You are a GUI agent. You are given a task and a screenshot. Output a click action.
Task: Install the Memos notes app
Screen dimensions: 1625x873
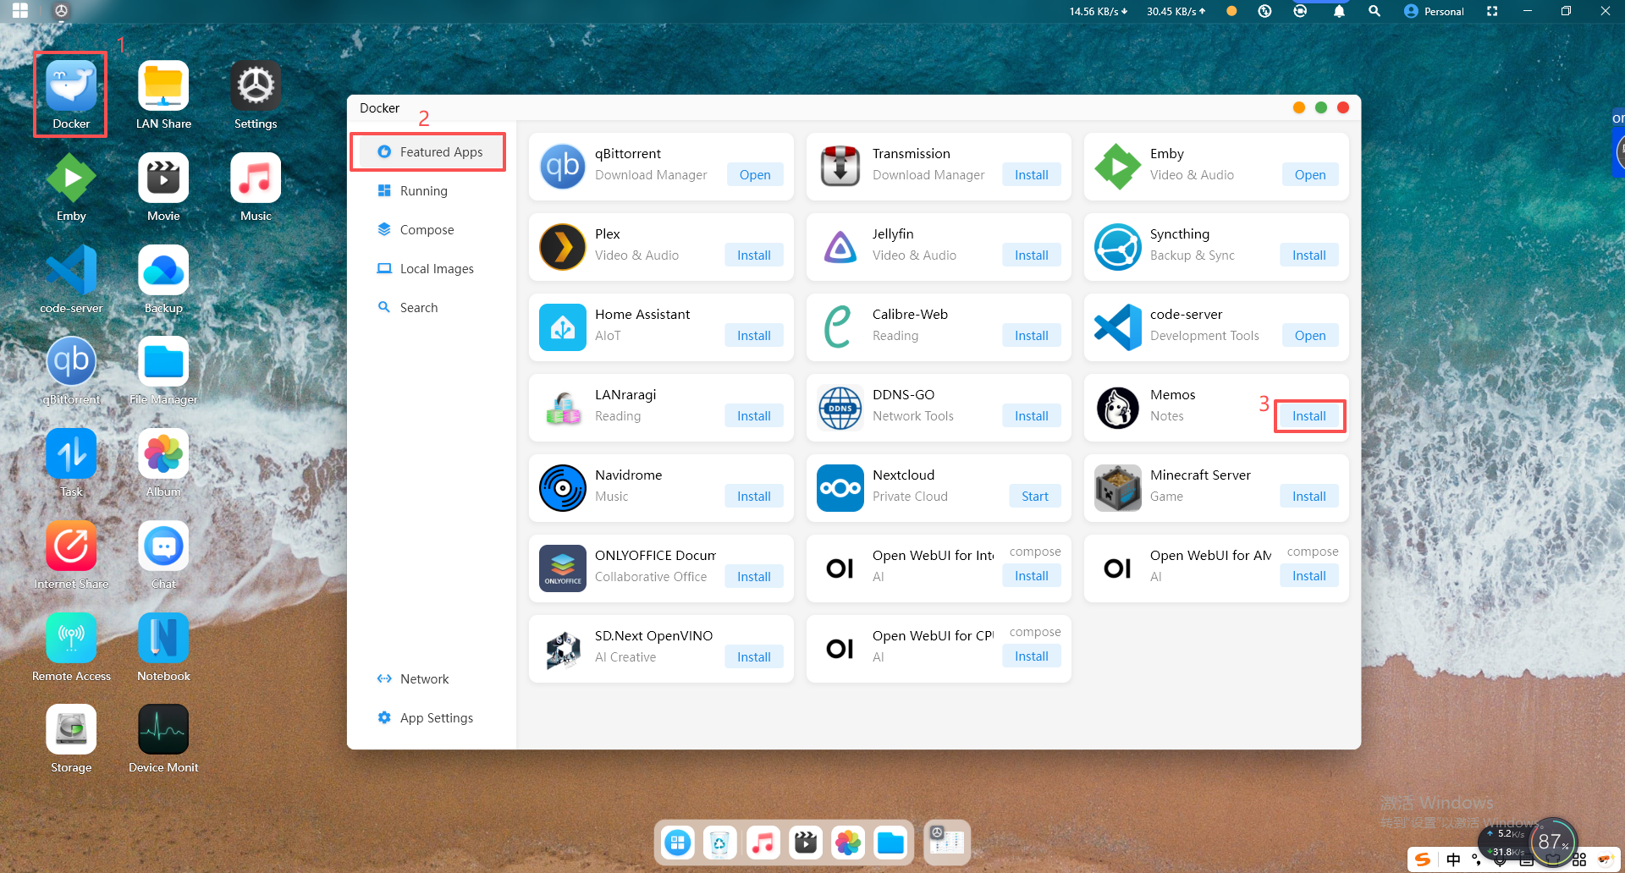pos(1309,416)
